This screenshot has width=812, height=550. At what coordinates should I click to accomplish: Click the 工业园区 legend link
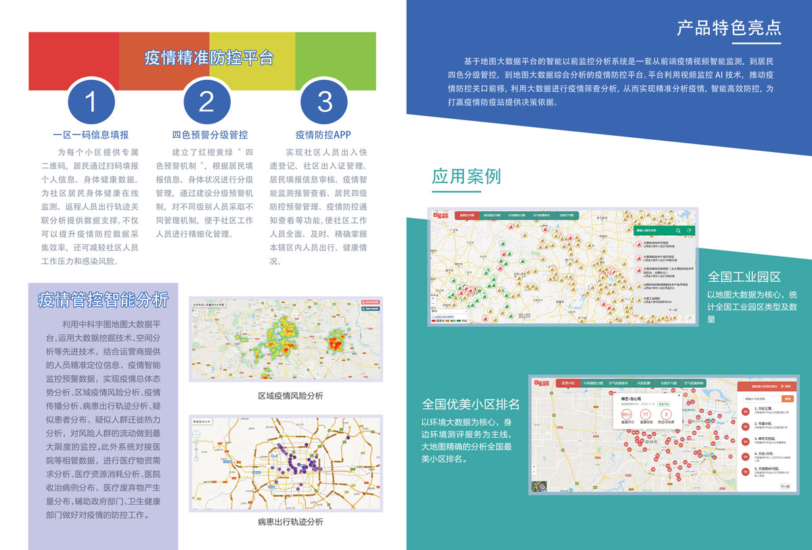pos(441,316)
